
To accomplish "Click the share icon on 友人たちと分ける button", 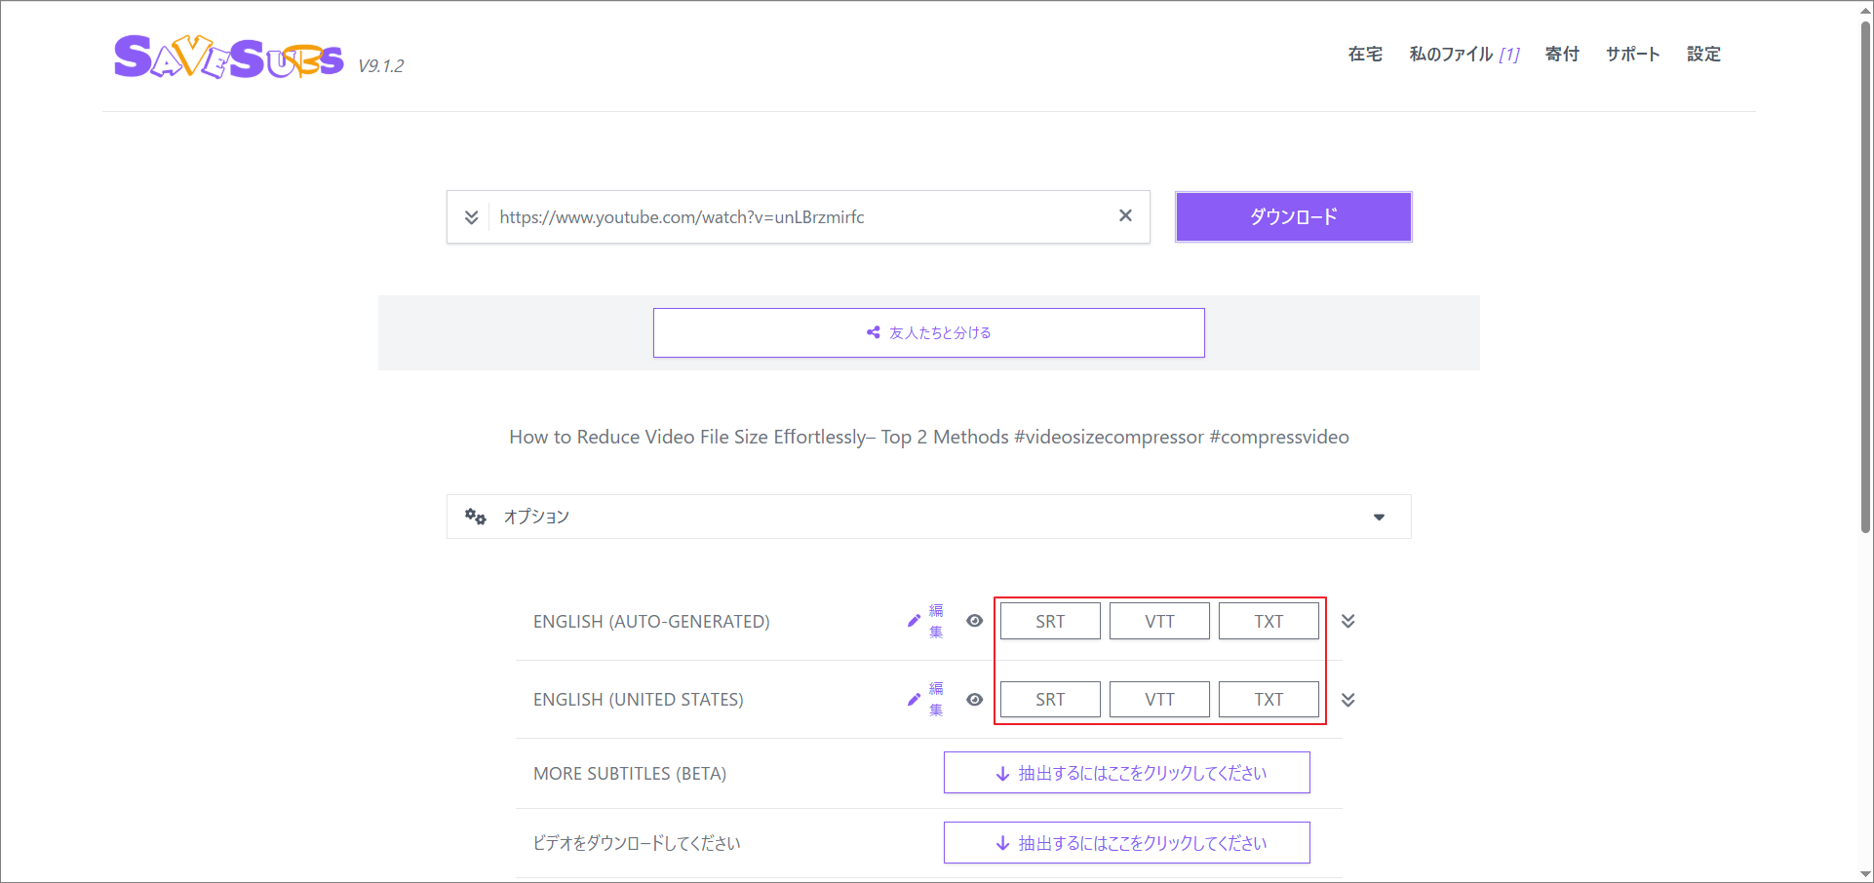I will click(x=873, y=331).
